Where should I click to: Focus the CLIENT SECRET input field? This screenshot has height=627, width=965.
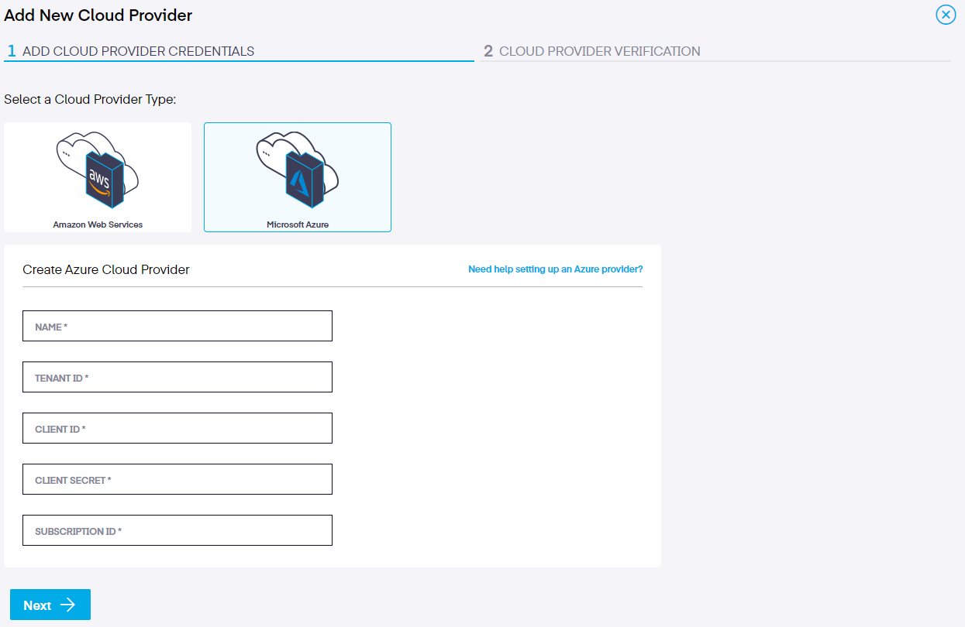click(x=177, y=479)
